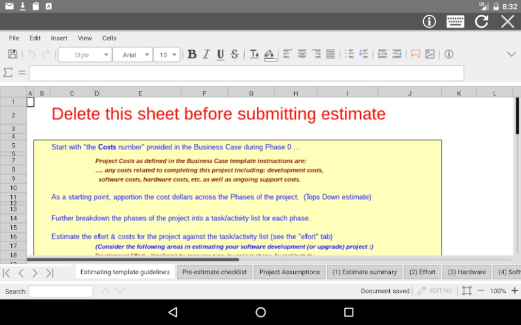Open the cell background fill color

click(270, 55)
